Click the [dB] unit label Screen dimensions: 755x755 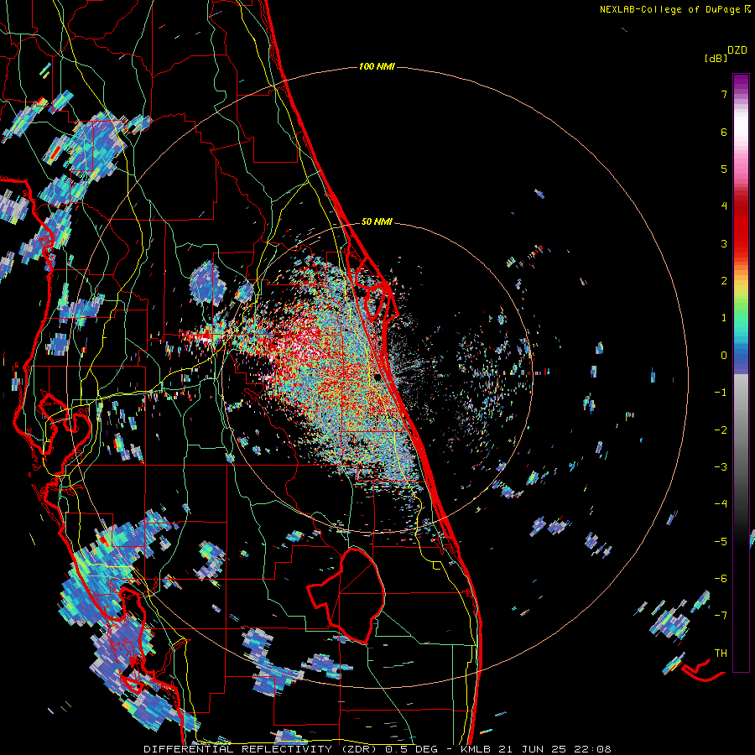(x=716, y=58)
